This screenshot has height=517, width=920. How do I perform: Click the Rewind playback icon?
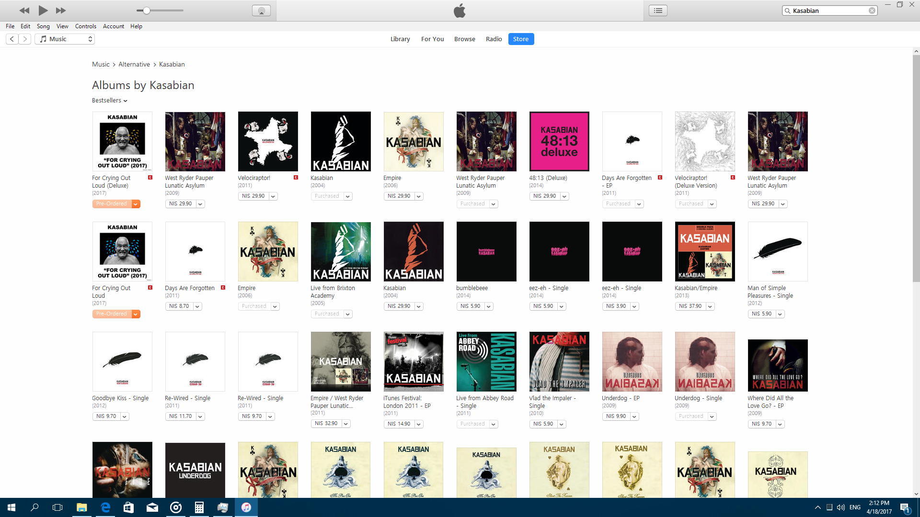point(24,10)
